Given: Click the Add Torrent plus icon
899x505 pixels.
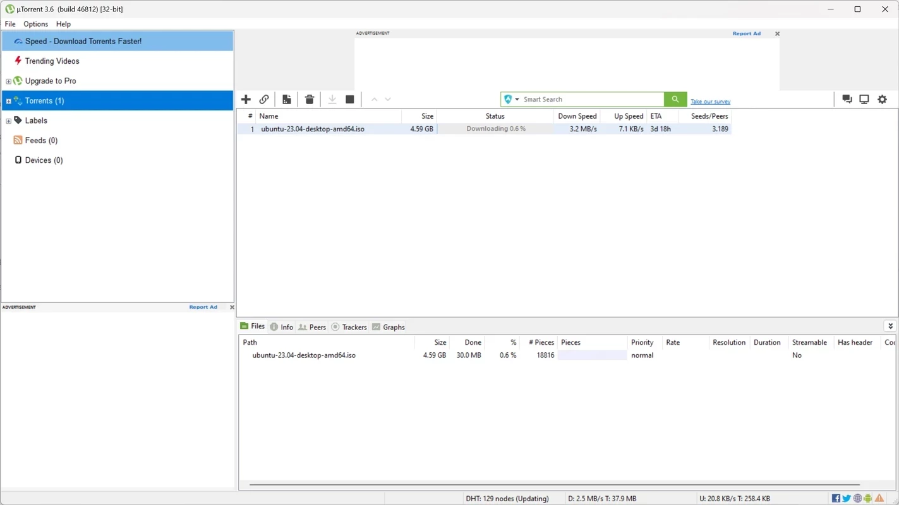Looking at the screenshot, I should pos(246,99).
